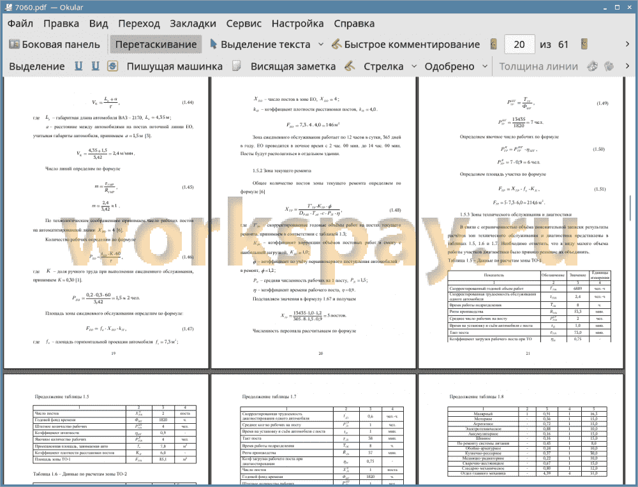Choose the Висящая заметка popup note tool
This screenshot has width=638, height=487.
[293, 66]
